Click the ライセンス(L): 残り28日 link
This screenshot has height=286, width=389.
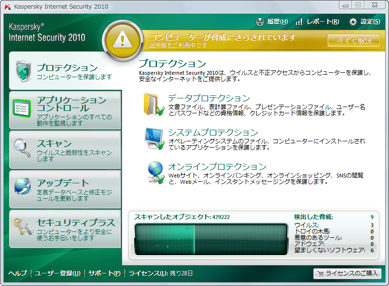pyautogui.click(x=161, y=273)
